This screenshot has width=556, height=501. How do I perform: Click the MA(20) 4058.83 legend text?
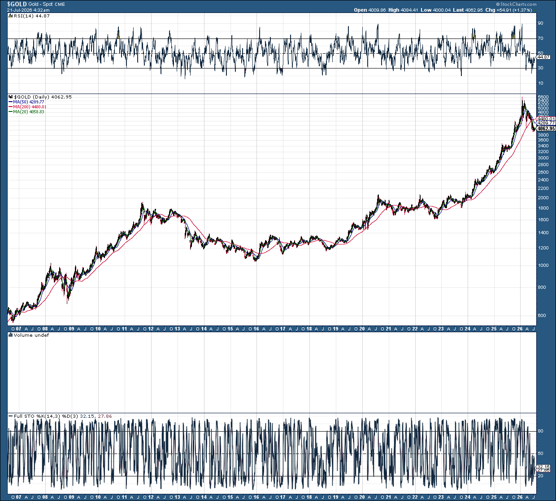click(29, 112)
